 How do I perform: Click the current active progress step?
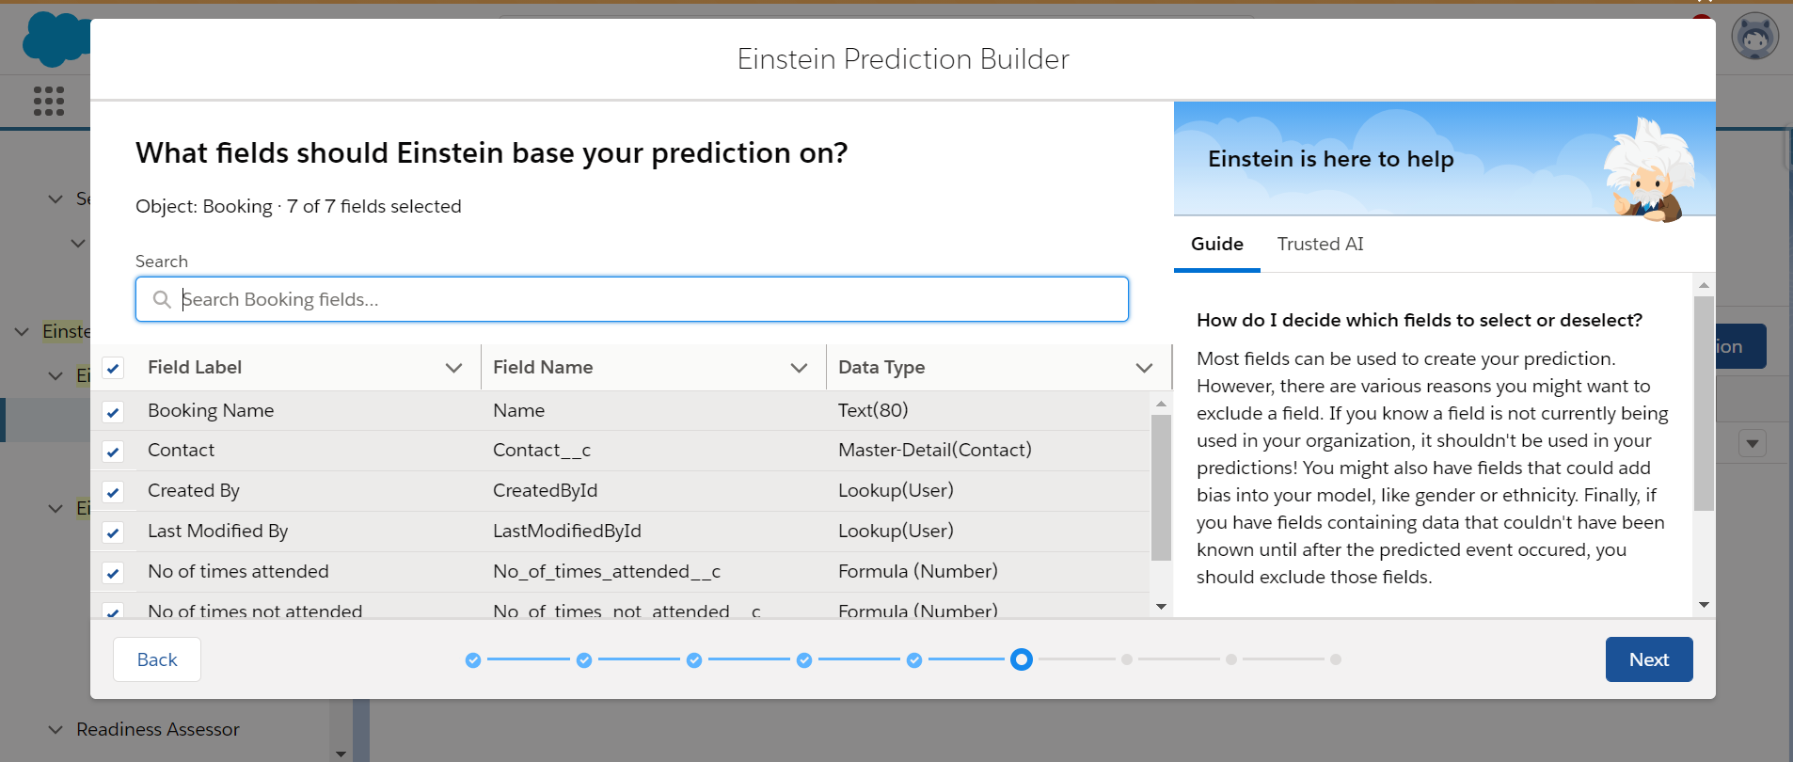click(x=1022, y=659)
